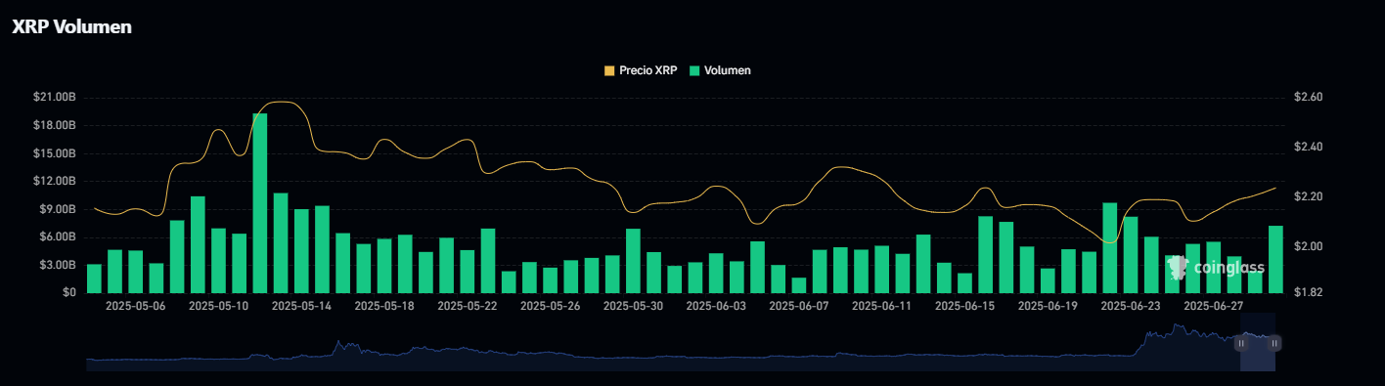Select the volume bar for 2025-05-06
The image size is (1385, 386).
tap(136, 272)
